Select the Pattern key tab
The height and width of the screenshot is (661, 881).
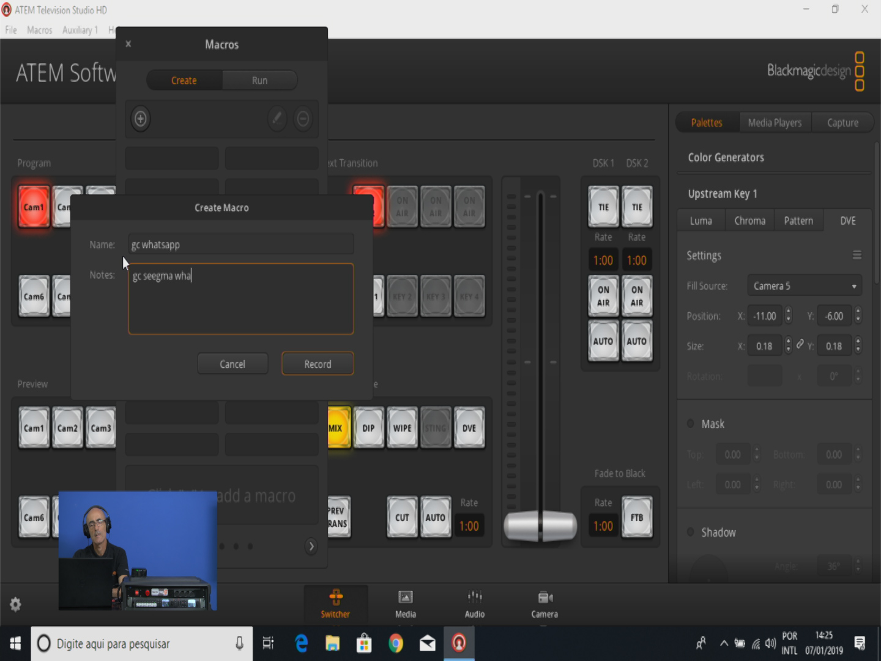coord(798,220)
